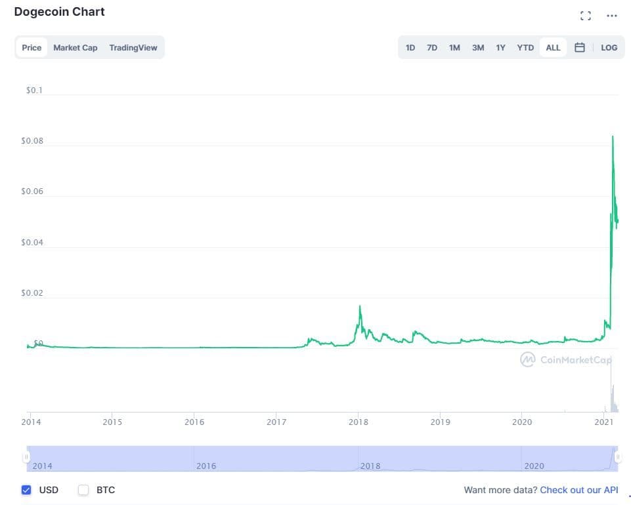This screenshot has width=631, height=505.
Task: Uncheck the USD checkbox
Action: pos(27,490)
